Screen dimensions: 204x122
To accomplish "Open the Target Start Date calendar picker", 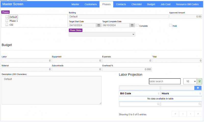I will (x=98, y=25).
